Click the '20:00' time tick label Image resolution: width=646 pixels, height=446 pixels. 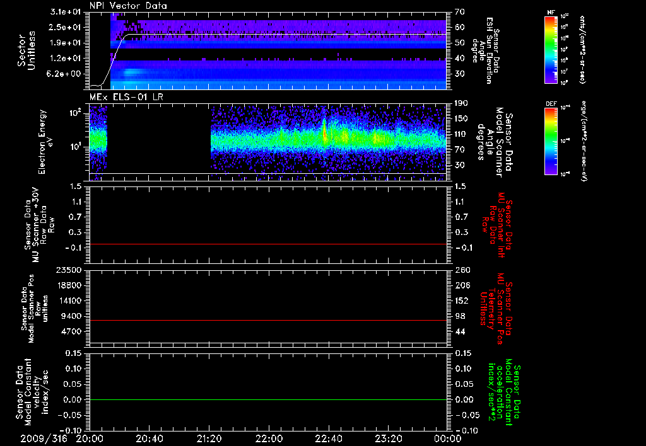click(90, 439)
